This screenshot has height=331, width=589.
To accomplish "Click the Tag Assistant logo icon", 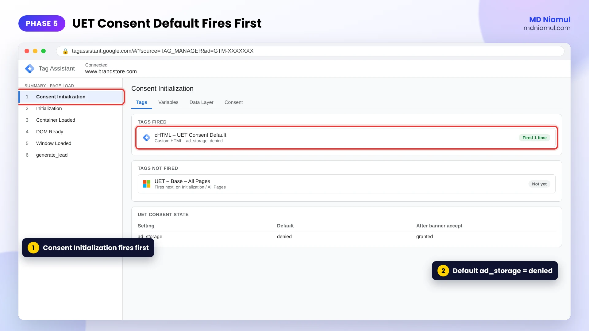I will coord(30,69).
